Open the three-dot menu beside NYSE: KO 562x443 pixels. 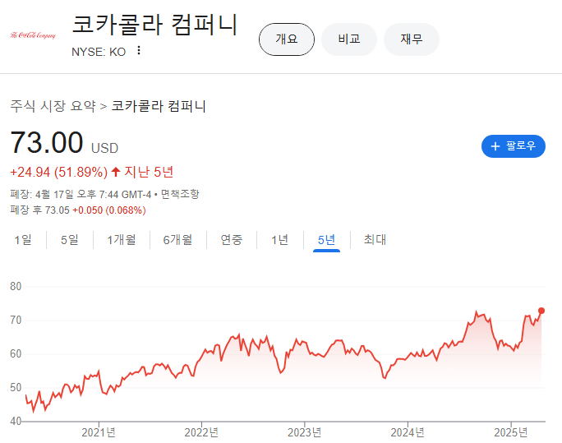click(x=139, y=50)
